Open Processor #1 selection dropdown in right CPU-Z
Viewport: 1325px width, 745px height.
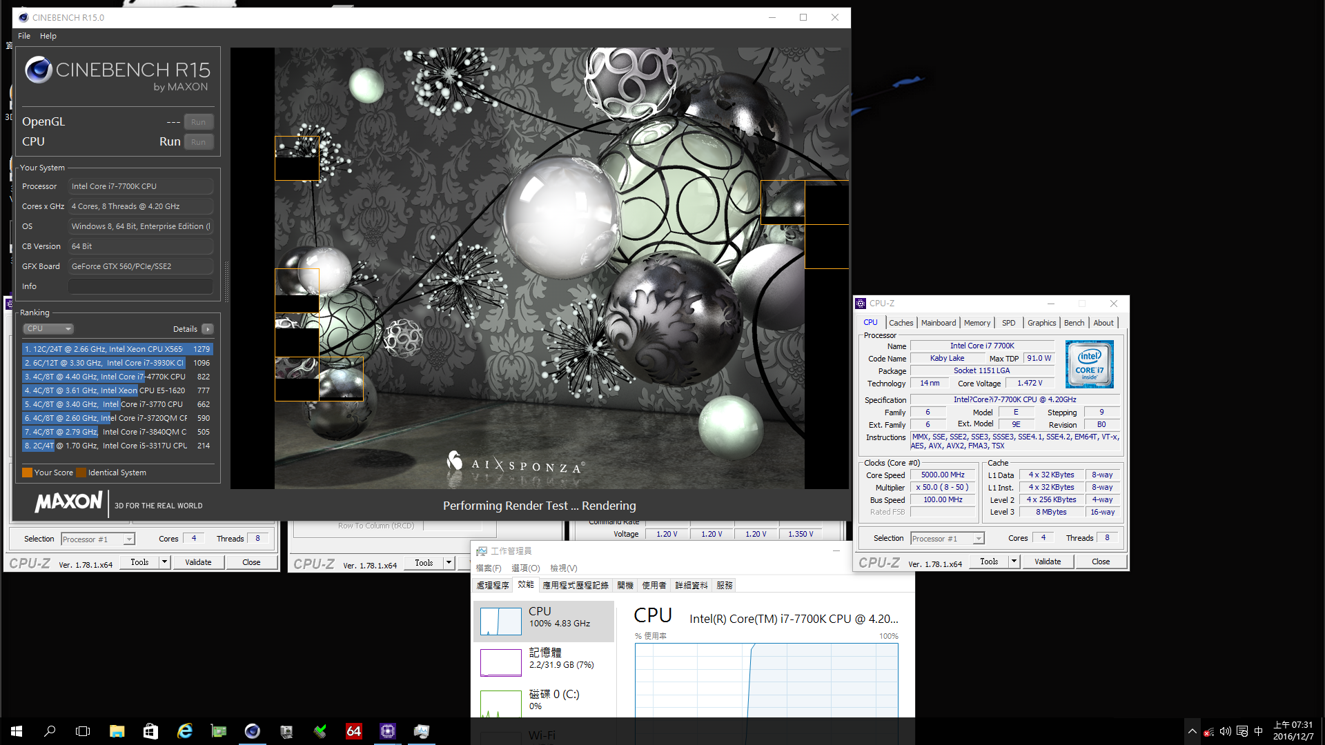coord(948,539)
